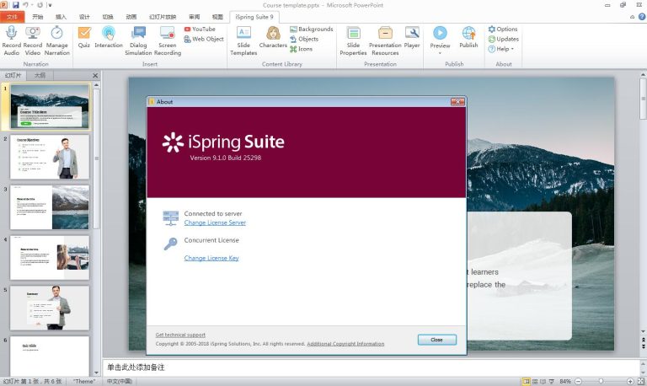Click the notes field 单击此处添加备注

(x=372, y=367)
